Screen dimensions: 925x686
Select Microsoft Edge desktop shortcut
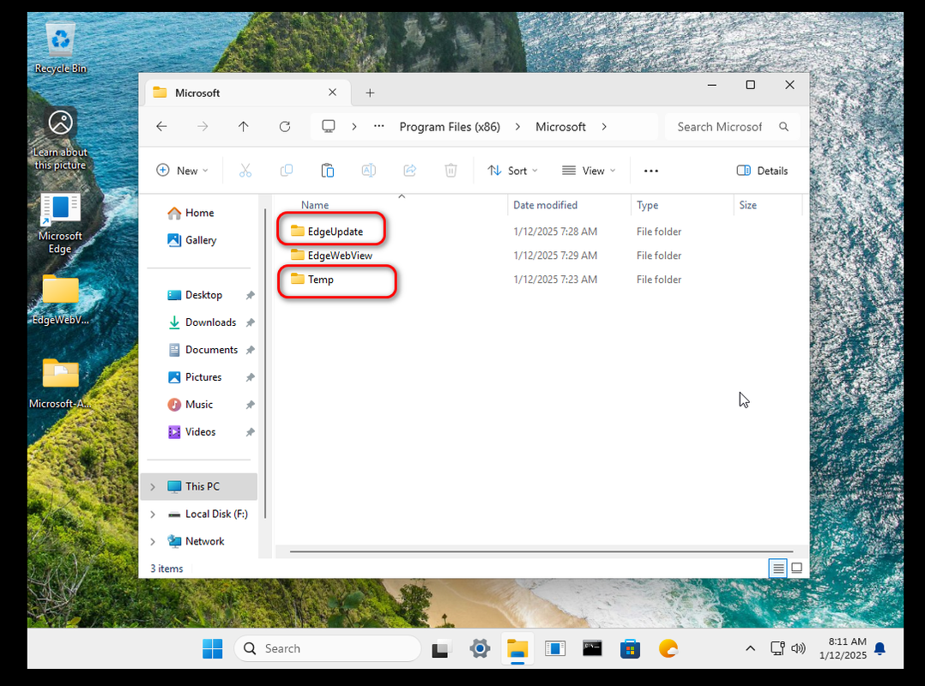60,224
